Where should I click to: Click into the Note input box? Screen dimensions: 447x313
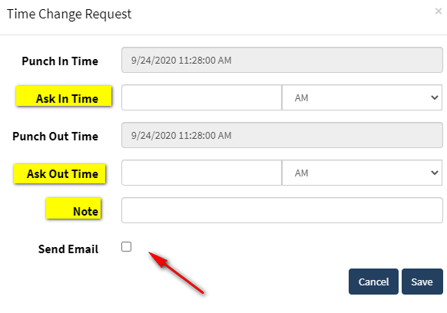point(282,210)
